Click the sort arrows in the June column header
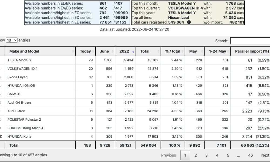Screen dimensions: 270x162 pyautogui.click(x=113, y=51)
